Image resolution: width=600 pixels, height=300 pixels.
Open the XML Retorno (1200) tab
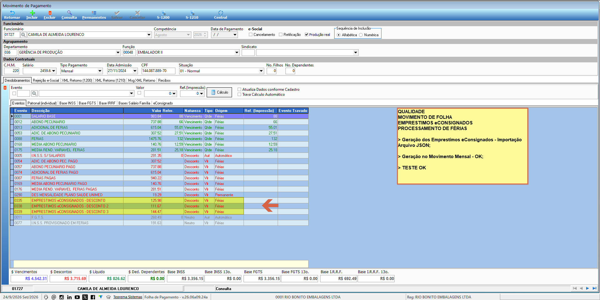[77, 80]
